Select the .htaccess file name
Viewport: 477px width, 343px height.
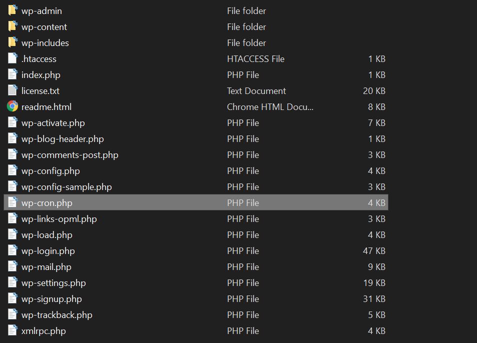(x=39, y=59)
